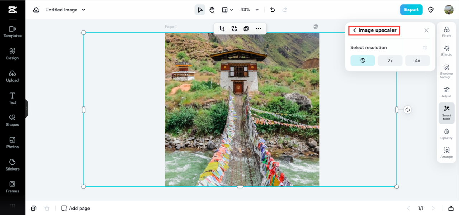Open Smart tools

tap(446, 113)
